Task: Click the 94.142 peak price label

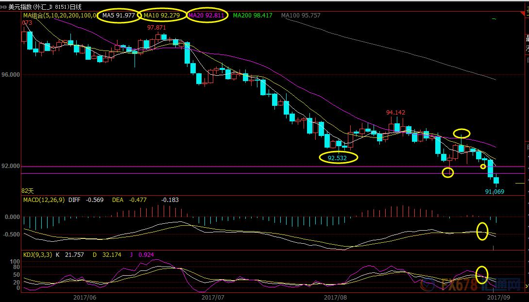Action: click(x=396, y=113)
